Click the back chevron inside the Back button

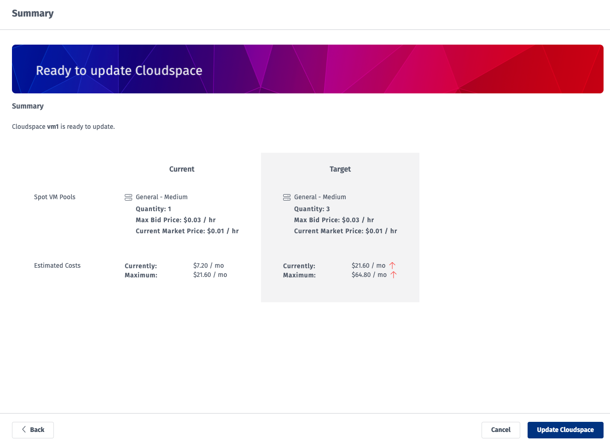(x=24, y=430)
